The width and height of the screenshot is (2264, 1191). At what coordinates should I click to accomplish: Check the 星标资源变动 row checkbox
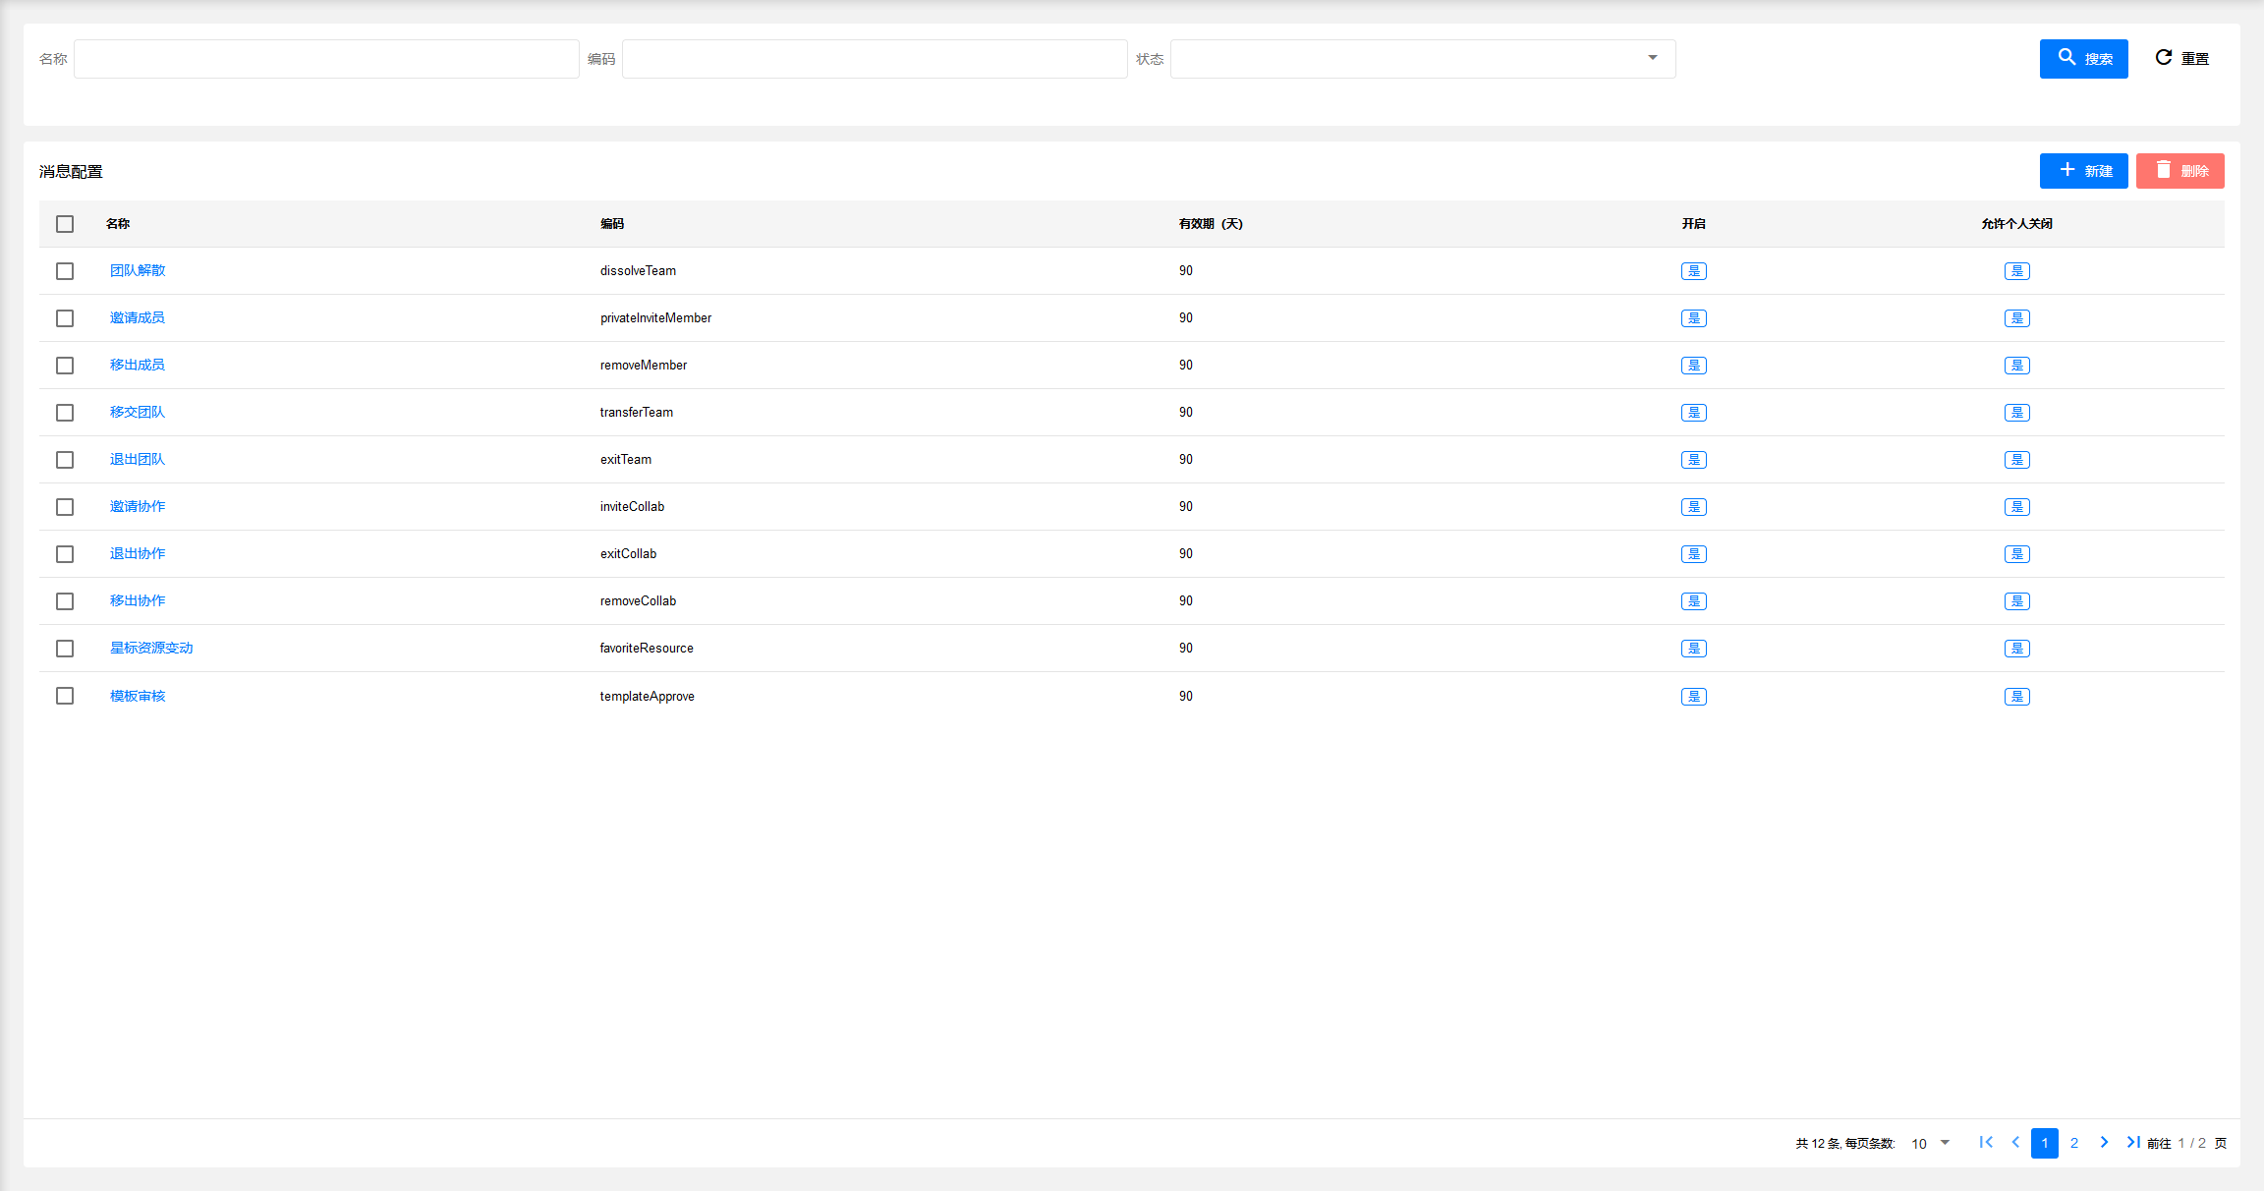point(65,649)
